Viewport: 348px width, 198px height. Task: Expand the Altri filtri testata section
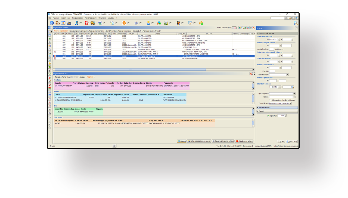277,108
